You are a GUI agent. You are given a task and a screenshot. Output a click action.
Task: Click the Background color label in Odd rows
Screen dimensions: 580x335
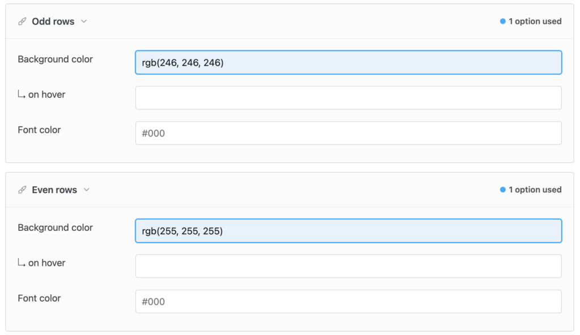(x=55, y=59)
